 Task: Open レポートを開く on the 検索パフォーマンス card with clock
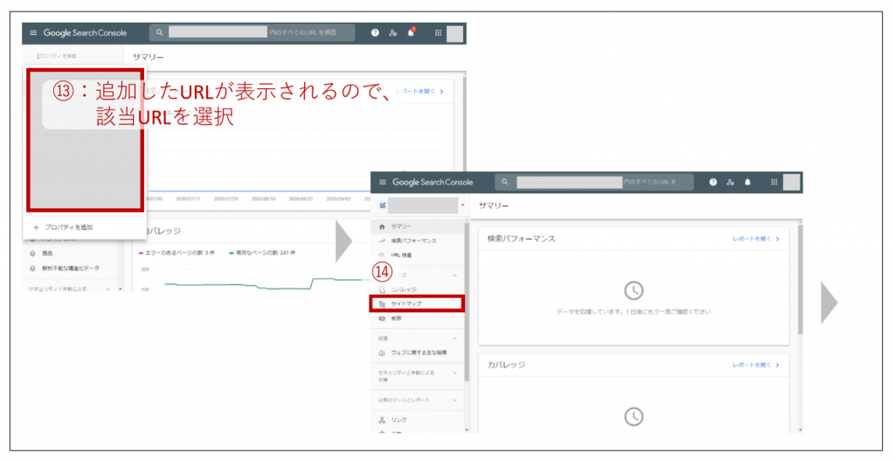click(755, 238)
